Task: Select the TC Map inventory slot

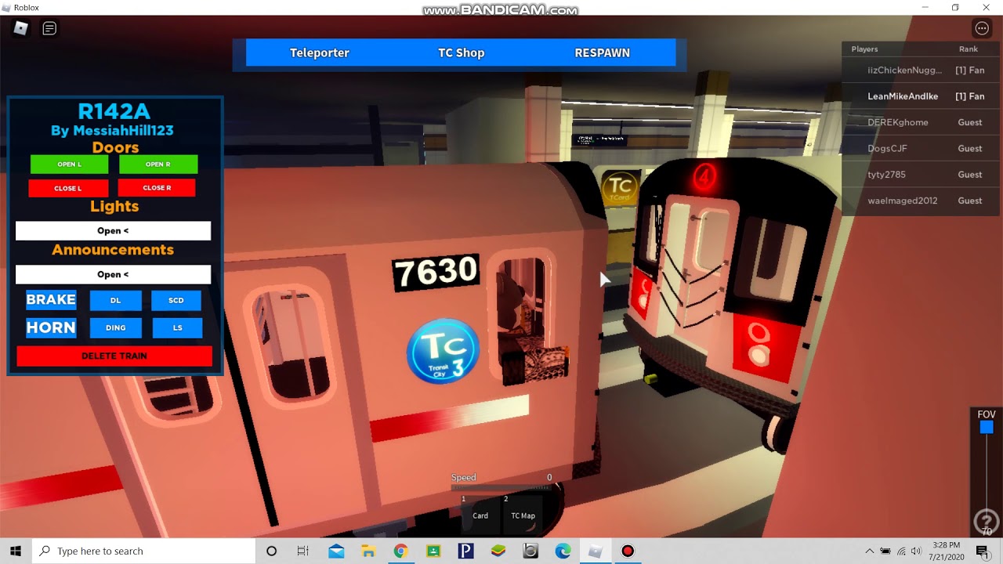Action: coord(523,515)
